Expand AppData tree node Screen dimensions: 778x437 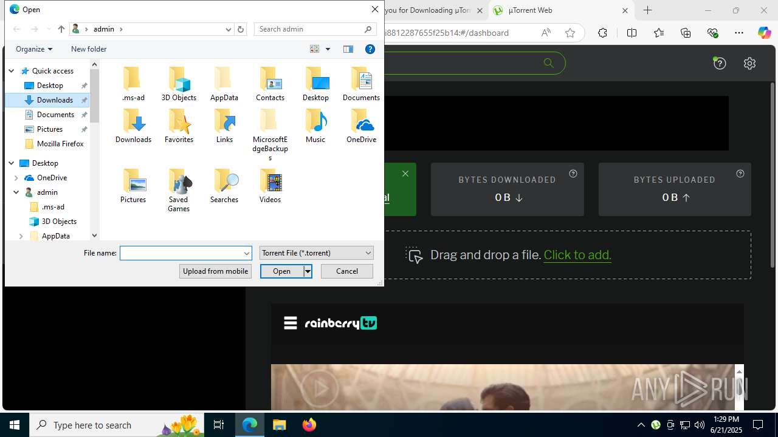pos(21,236)
